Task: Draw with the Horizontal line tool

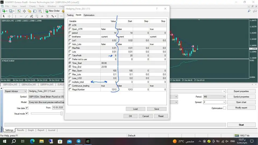Action: point(21,16)
